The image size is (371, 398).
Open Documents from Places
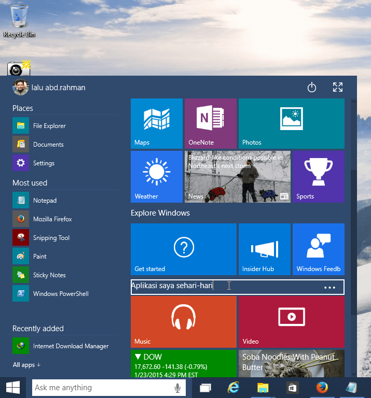[65, 144]
